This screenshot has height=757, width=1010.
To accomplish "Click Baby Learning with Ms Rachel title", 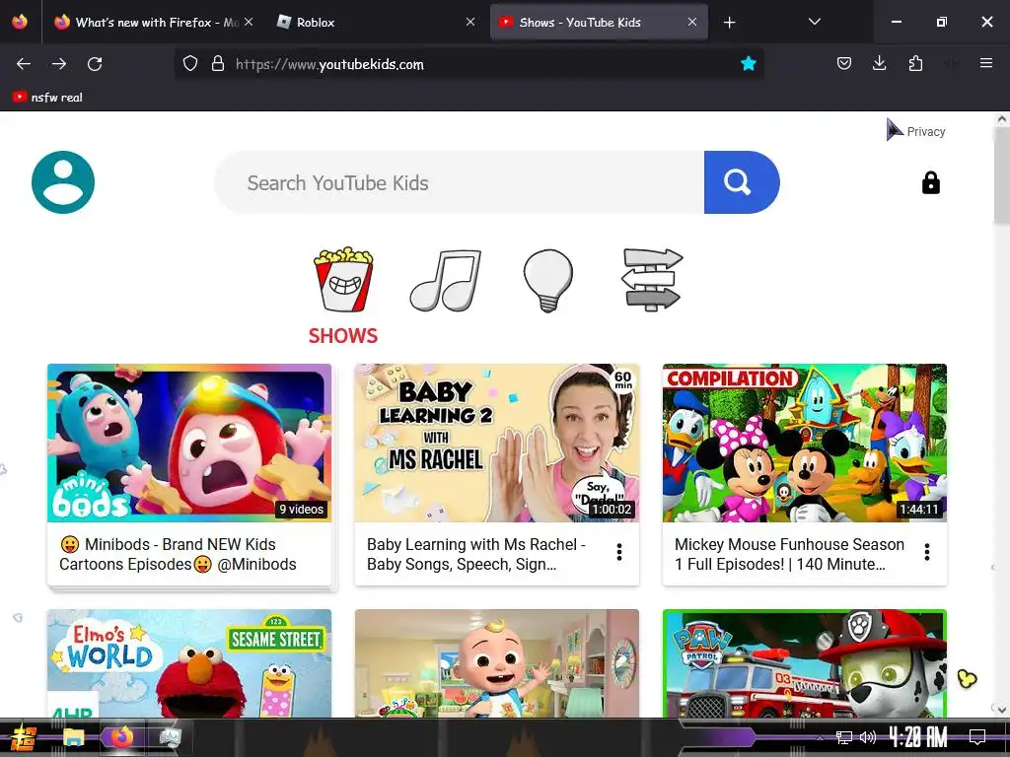I will [x=476, y=554].
